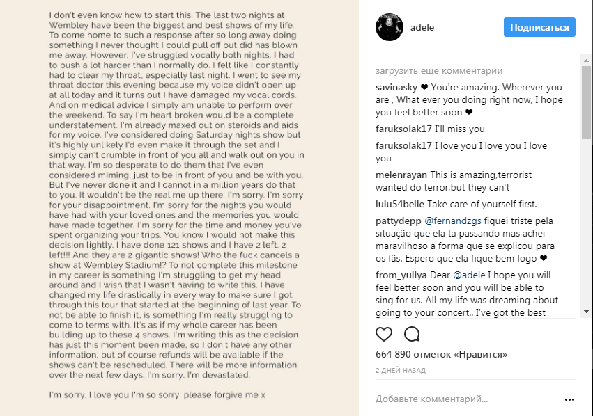Open from_yuliya's profile
The height and width of the screenshot is (416, 593).
click(x=401, y=275)
